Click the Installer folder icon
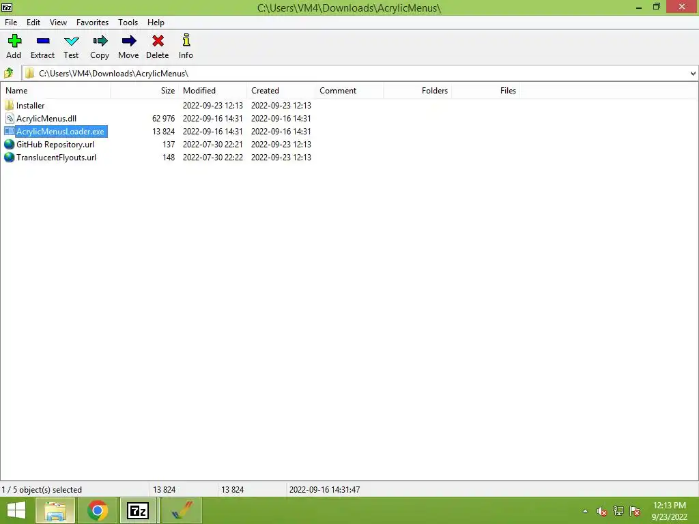This screenshot has width=699, height=524. [x=10, y=105]
